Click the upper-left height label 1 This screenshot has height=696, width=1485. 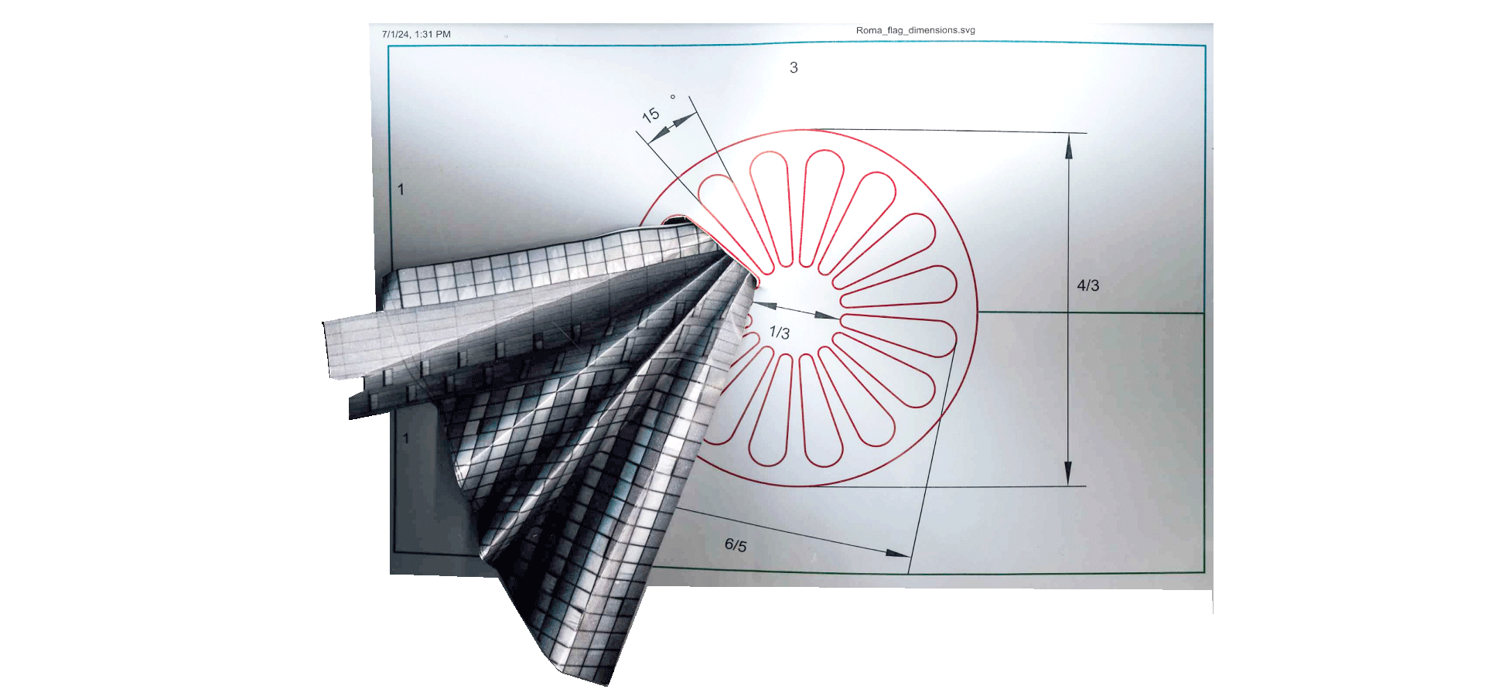click(x=401, y=189)
